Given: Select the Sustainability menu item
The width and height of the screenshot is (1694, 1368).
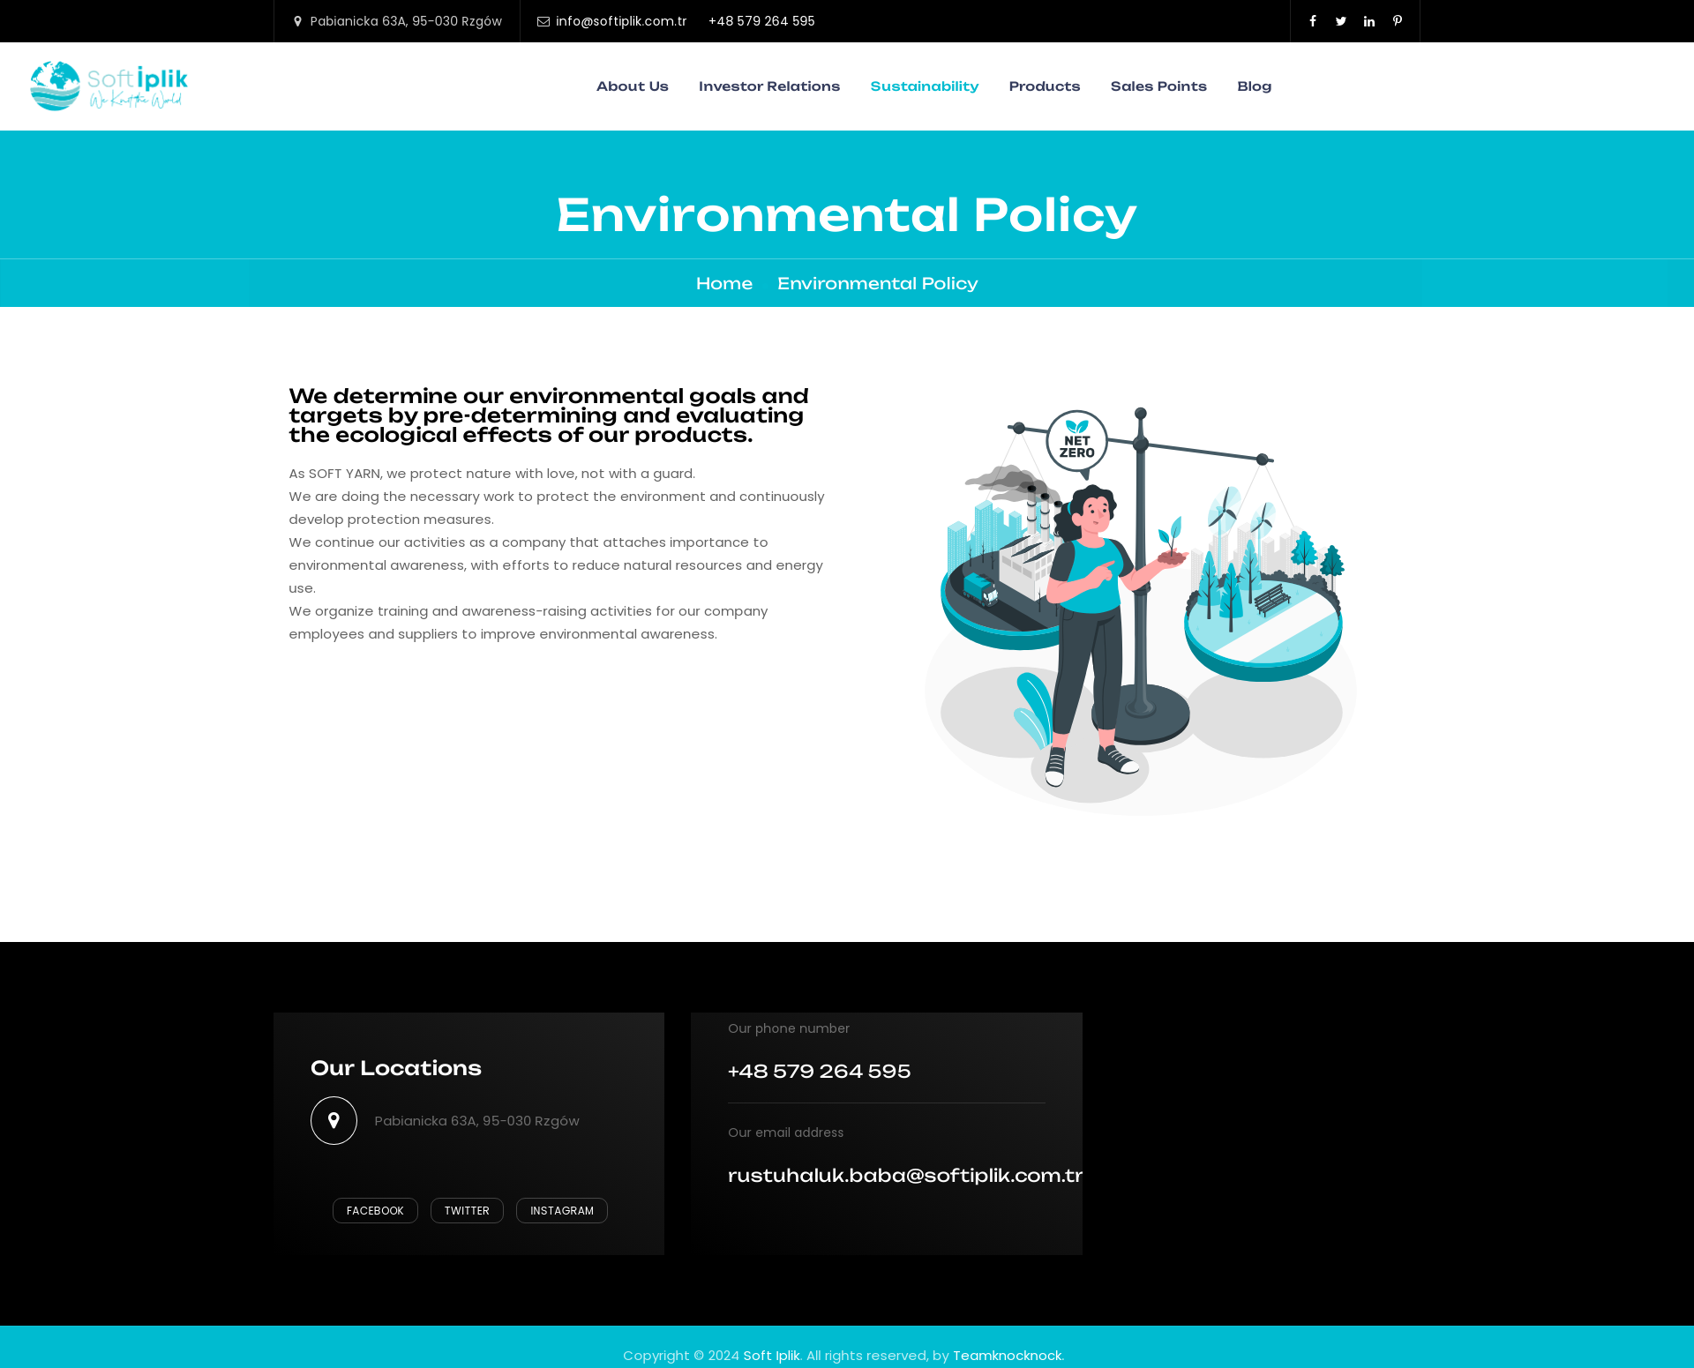Looking at the screenshot, I should tap(925, 86).
